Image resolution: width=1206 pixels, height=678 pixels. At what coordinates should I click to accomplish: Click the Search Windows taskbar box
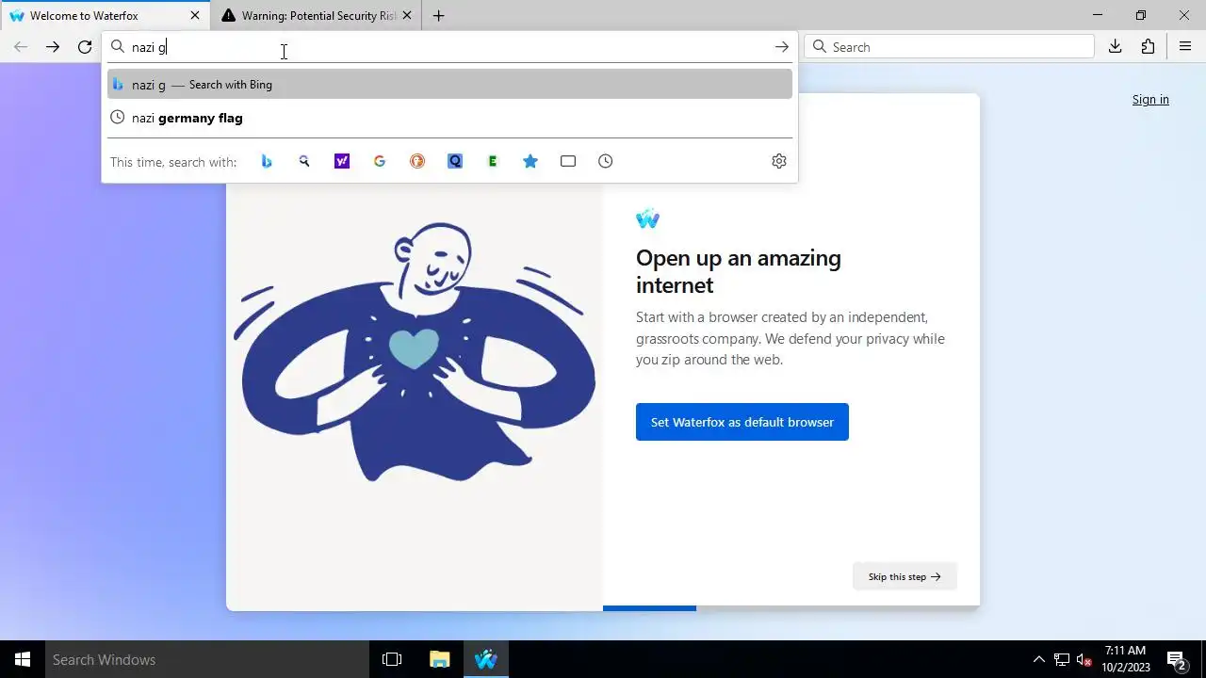pyautogui.click(x=207, y=659)
